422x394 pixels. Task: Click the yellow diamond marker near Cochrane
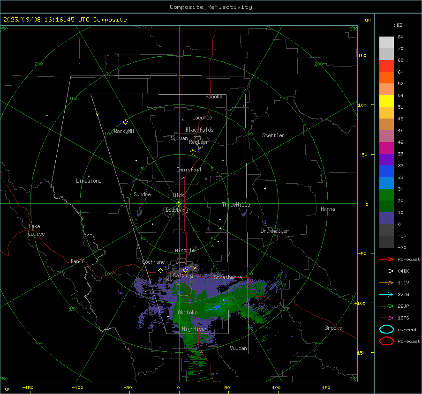160,270
